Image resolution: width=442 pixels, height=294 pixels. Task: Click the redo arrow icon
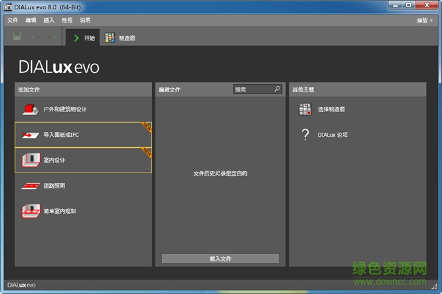52,37
